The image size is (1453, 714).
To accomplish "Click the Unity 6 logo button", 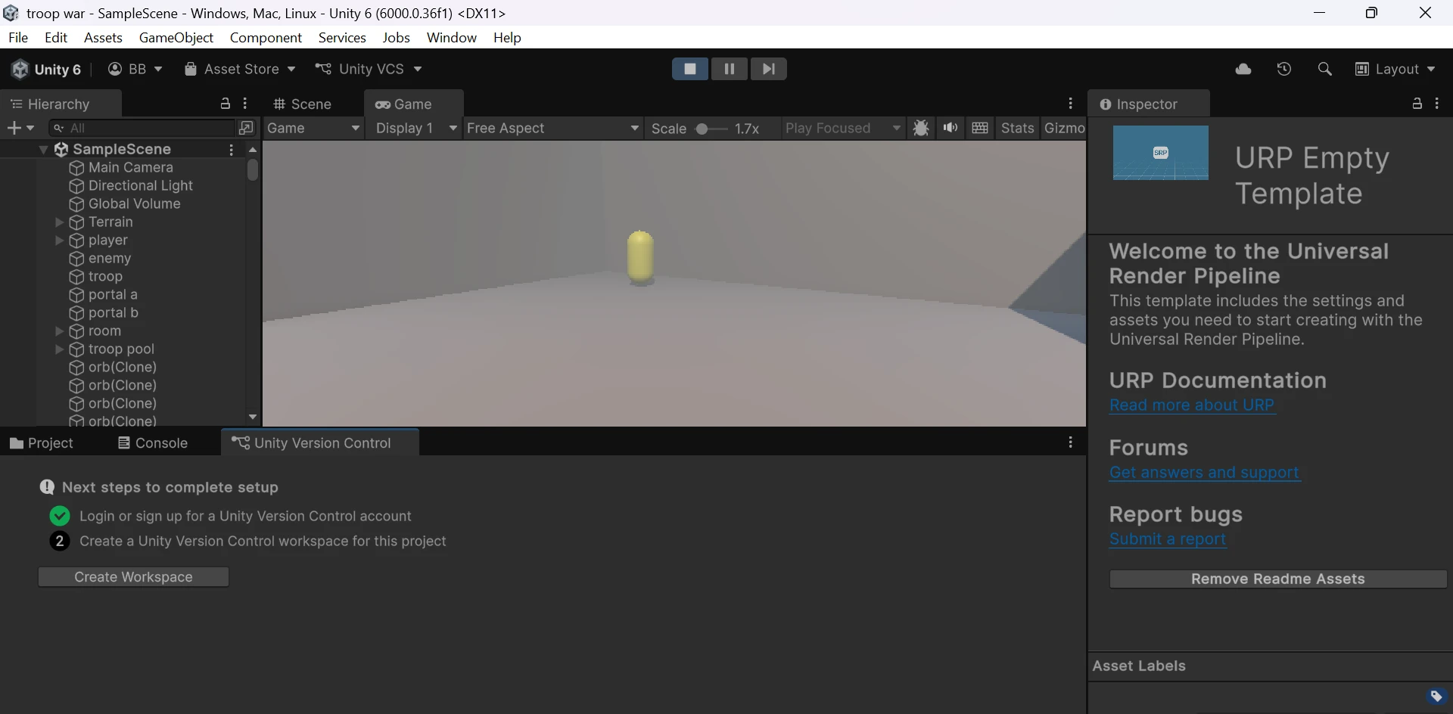I will [x=46, y=69].
